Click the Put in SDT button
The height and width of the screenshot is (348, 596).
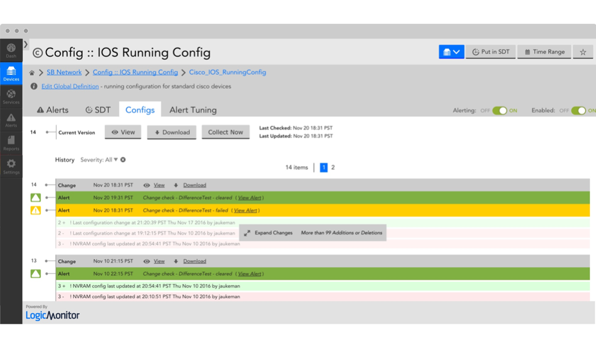click(x=491, y=52)
